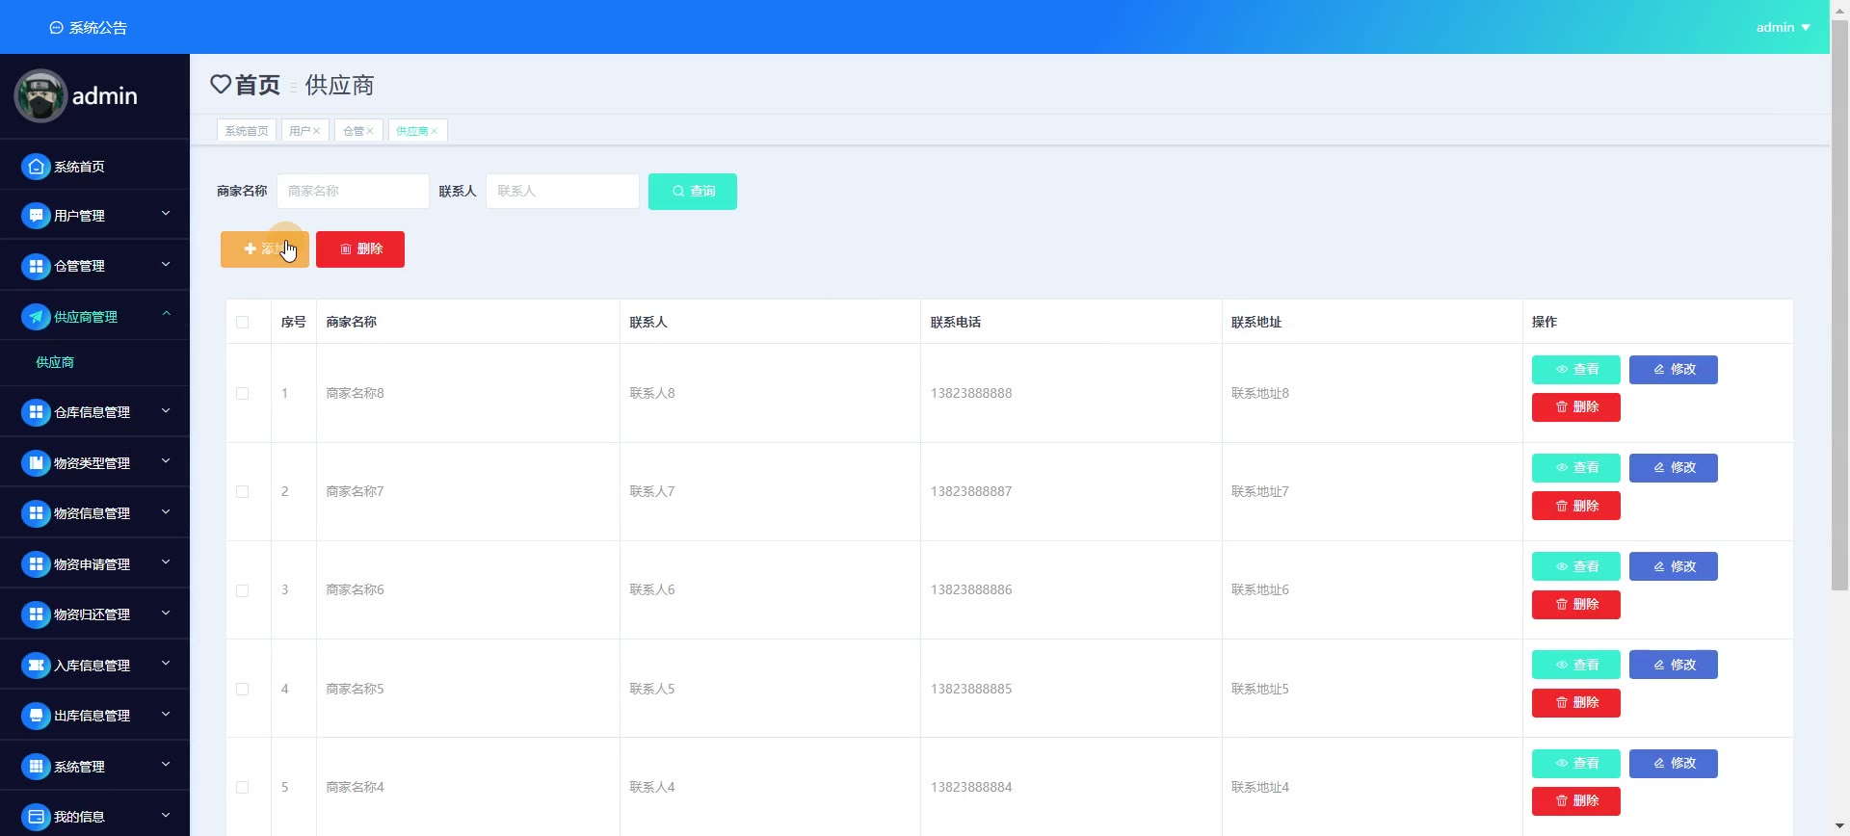Screen dimensions: 1850x836
Task: Select 供应商 submenu item in sidebar
Action: (x=55, y=362)
